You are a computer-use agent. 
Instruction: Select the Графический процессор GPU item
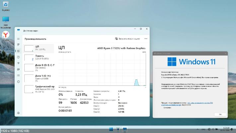click(39, 89)
